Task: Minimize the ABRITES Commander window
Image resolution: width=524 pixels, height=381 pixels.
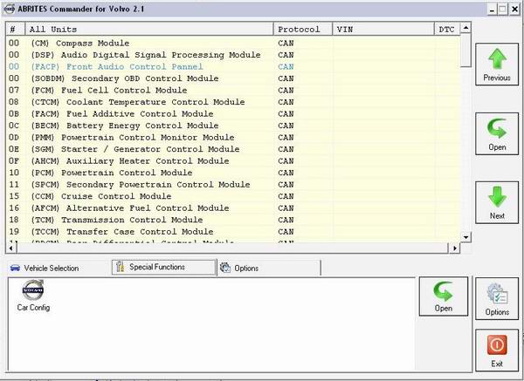Action: click(492, 10)
